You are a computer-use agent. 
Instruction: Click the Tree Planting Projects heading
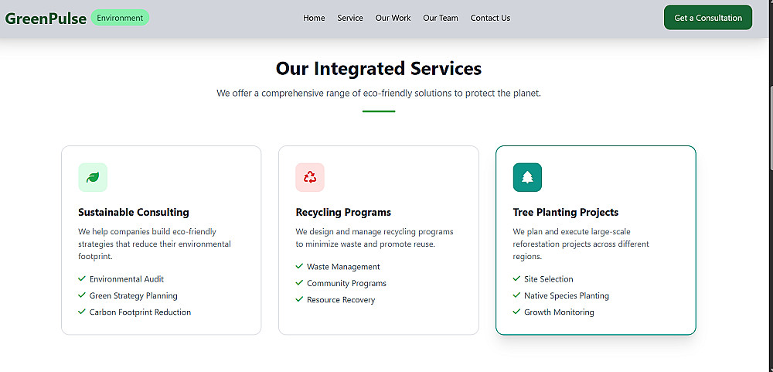point(566,212)
